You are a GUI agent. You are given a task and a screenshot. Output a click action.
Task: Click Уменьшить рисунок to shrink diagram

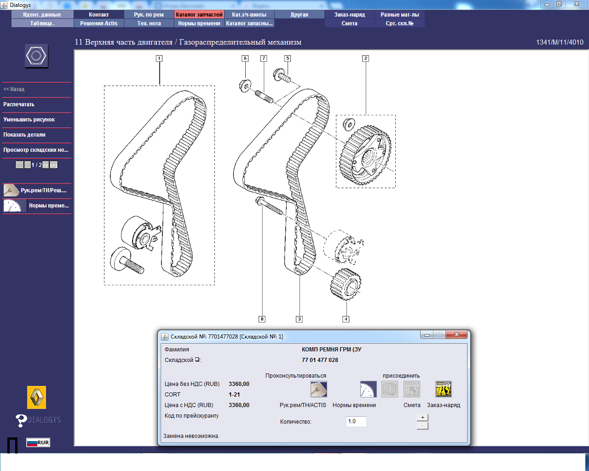pos(29,120)
